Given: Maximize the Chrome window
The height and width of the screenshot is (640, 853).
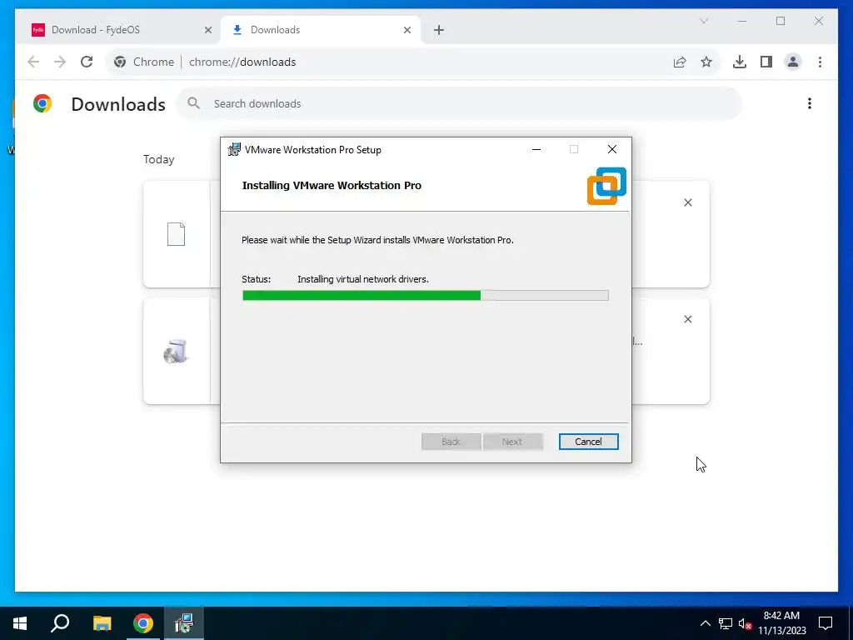Looking at the screenshot, I should click(780, 21).
